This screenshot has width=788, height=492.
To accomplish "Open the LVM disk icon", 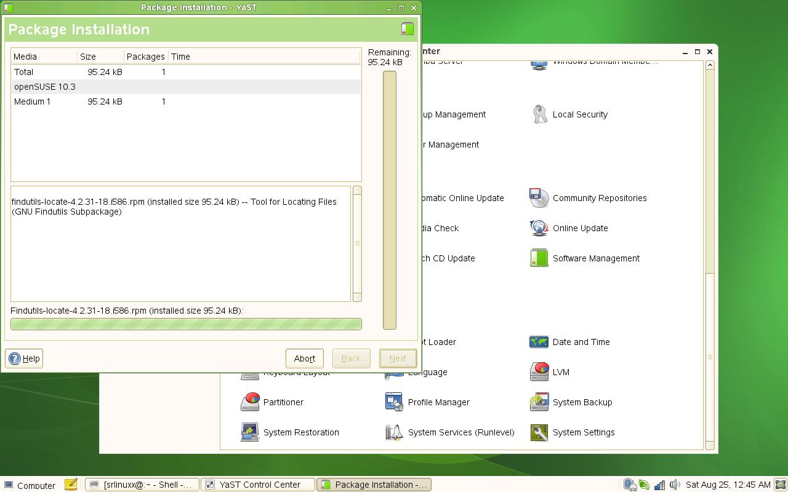I will (539, 372).
